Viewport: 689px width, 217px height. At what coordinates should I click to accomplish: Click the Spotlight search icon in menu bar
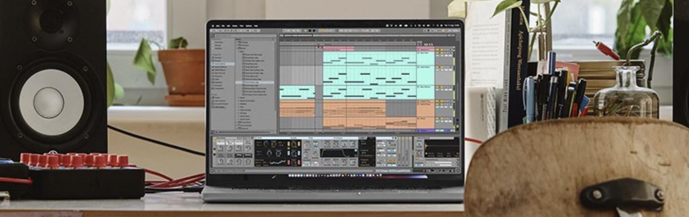click(x=436, y=26)
